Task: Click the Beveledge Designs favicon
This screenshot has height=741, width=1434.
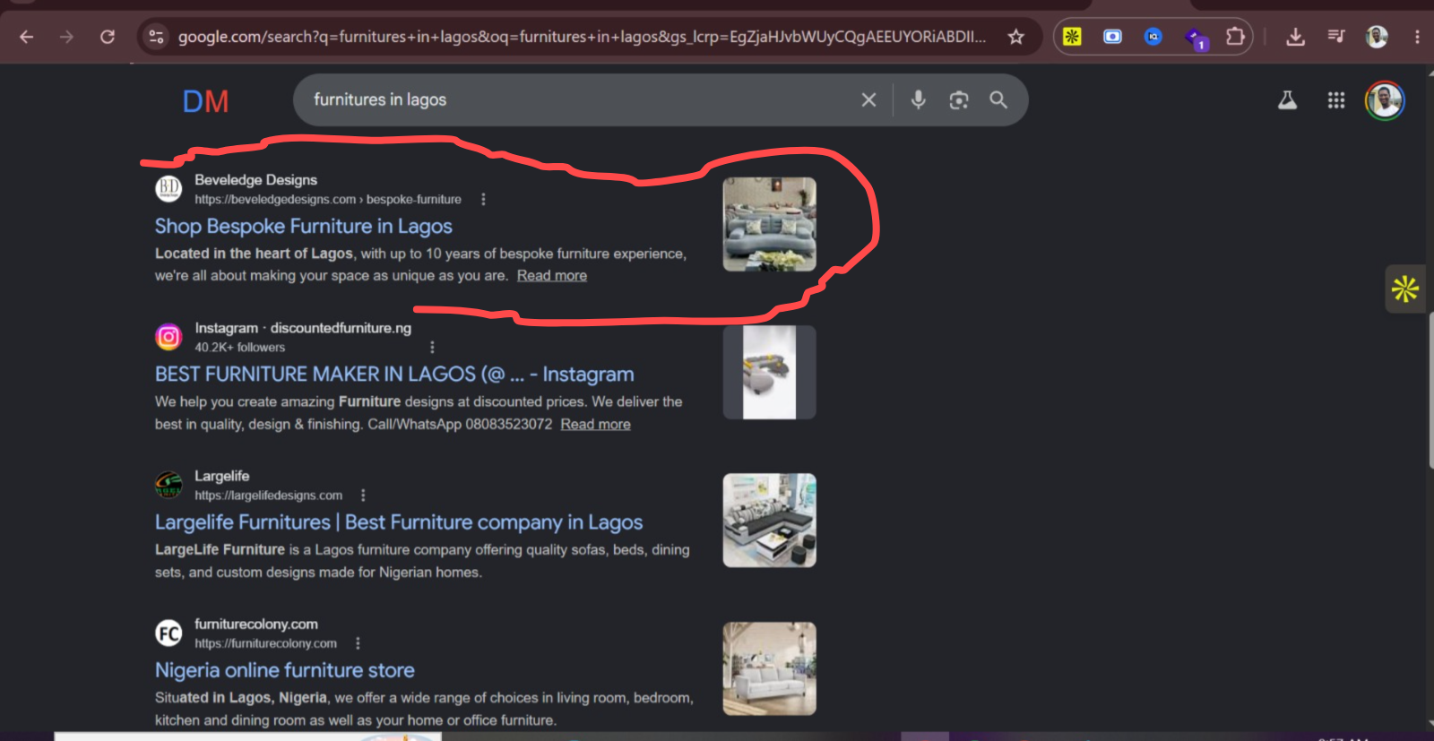Action: click(168, 188)
